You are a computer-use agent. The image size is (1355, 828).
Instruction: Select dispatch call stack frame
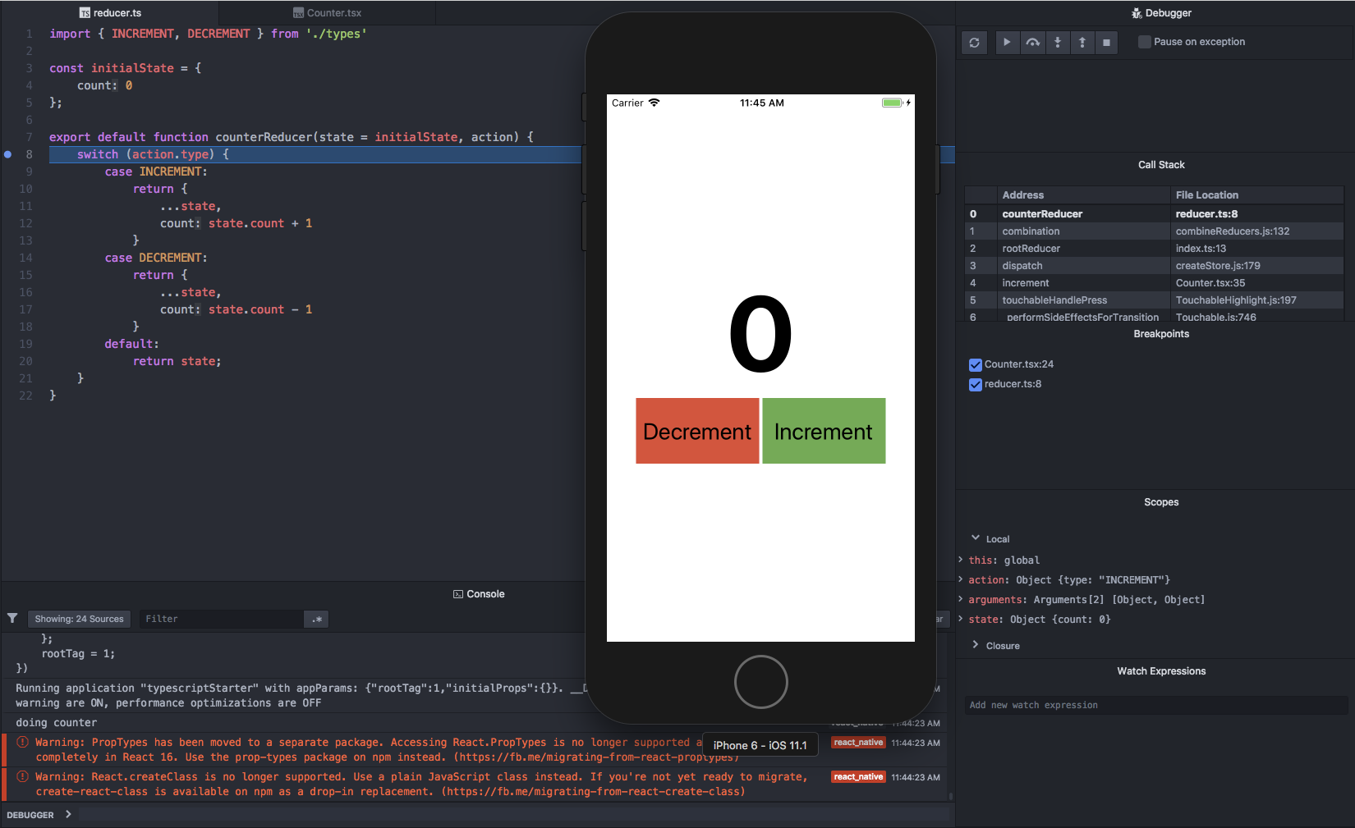1154,266
